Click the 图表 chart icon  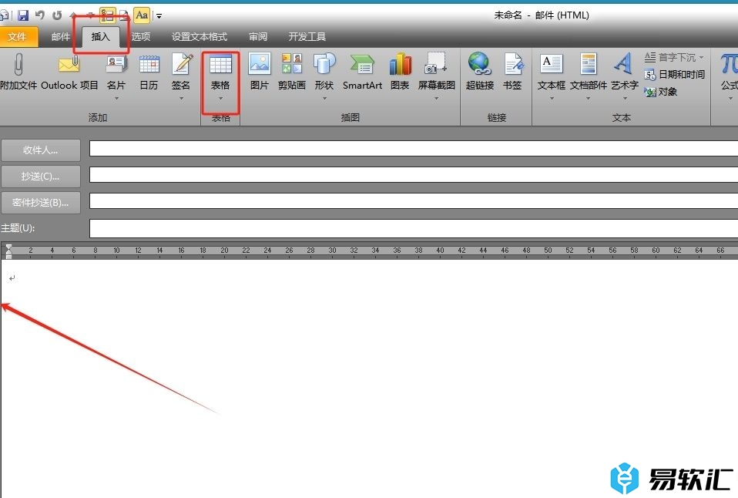(400, 64)
